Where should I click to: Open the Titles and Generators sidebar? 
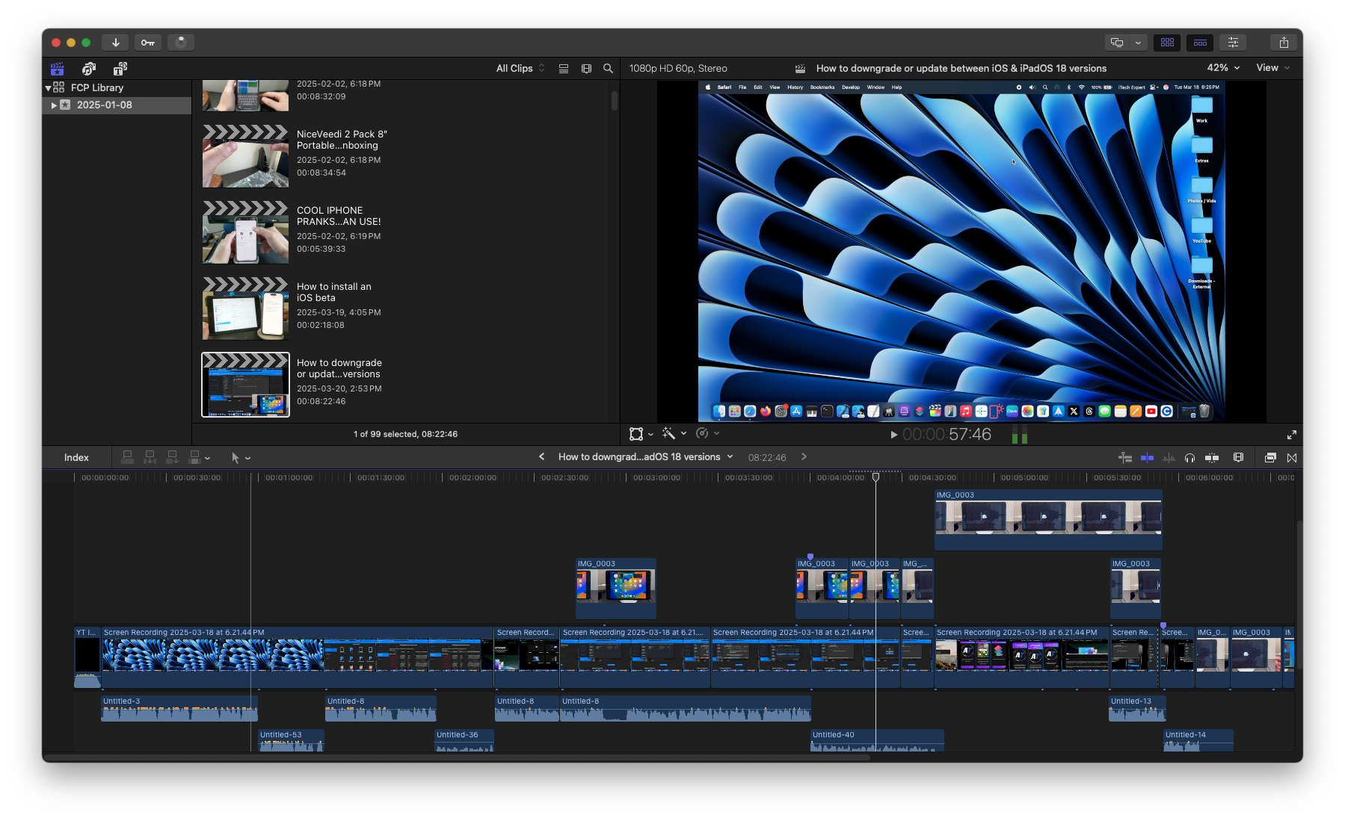click(120, 69)
